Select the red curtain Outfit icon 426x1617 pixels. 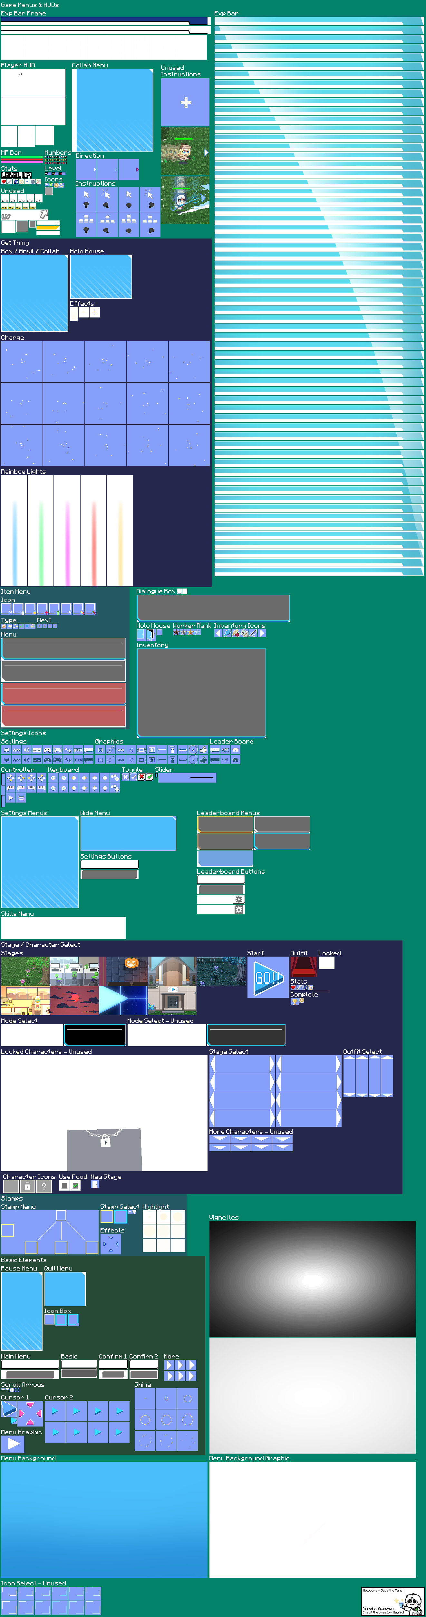tap(303, 967)
